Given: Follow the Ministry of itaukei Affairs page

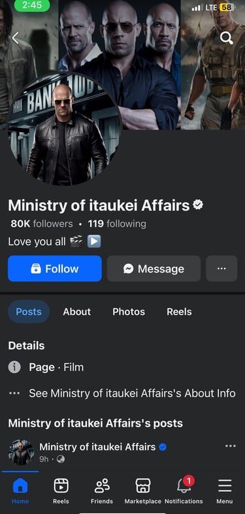Looking at the screenshot, I should click(55, 268).
